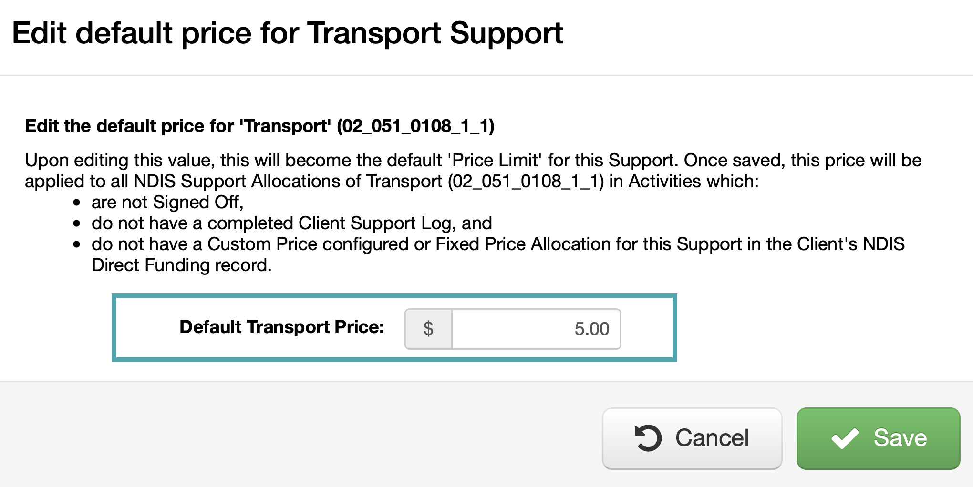Screen dimensions: 973x487
Task: Click the dollar sign currency prefix
Action: pos(428,329)
